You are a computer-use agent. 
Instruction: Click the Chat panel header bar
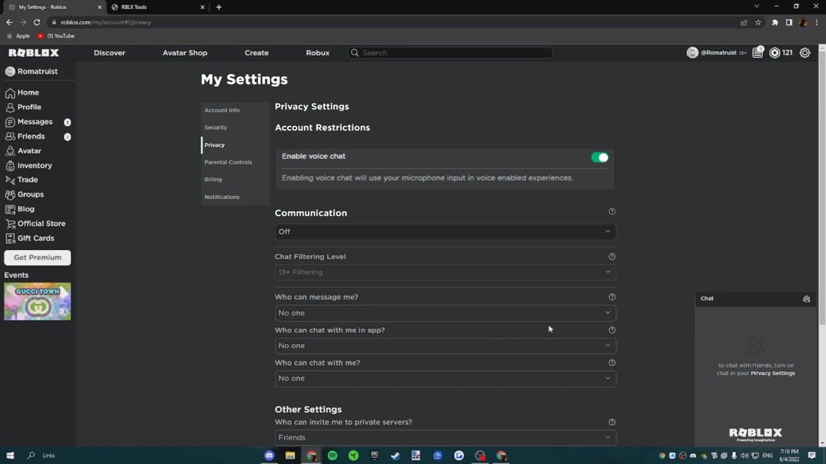(x=756, y=299)
